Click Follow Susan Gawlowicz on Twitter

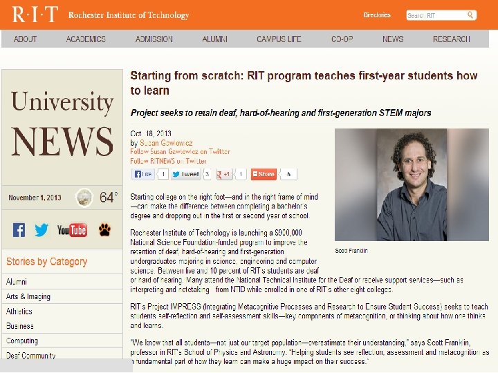(x=180, y=151)
